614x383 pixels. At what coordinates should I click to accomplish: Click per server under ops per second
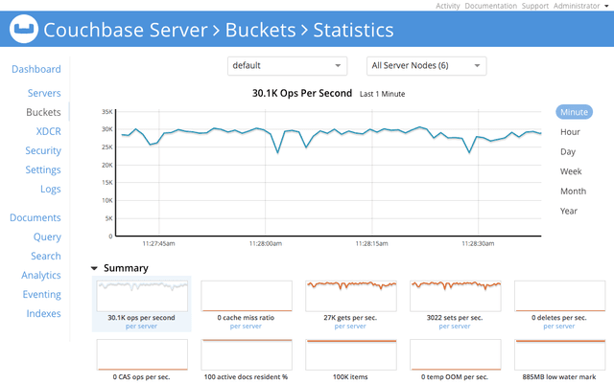pos(141,327)
